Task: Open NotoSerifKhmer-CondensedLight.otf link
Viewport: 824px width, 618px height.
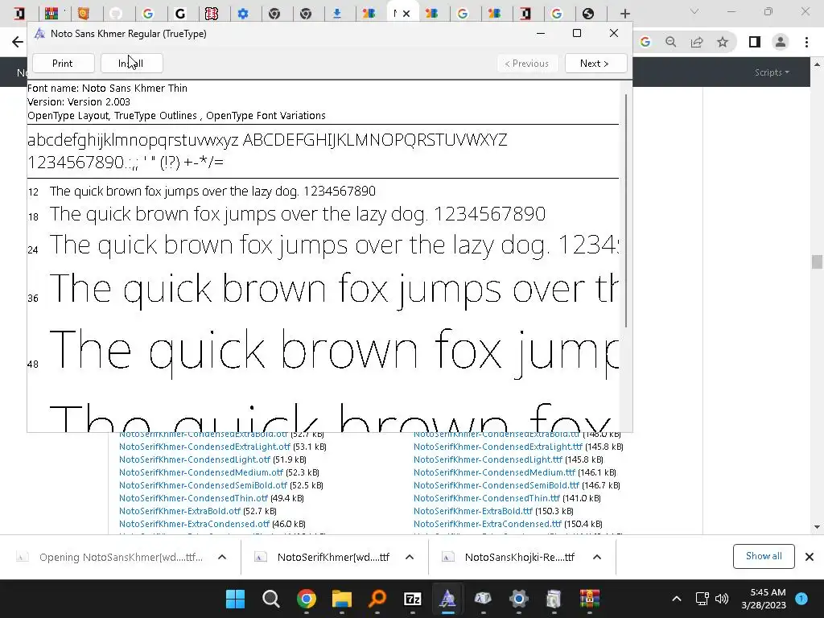Action: click(195, 459)
